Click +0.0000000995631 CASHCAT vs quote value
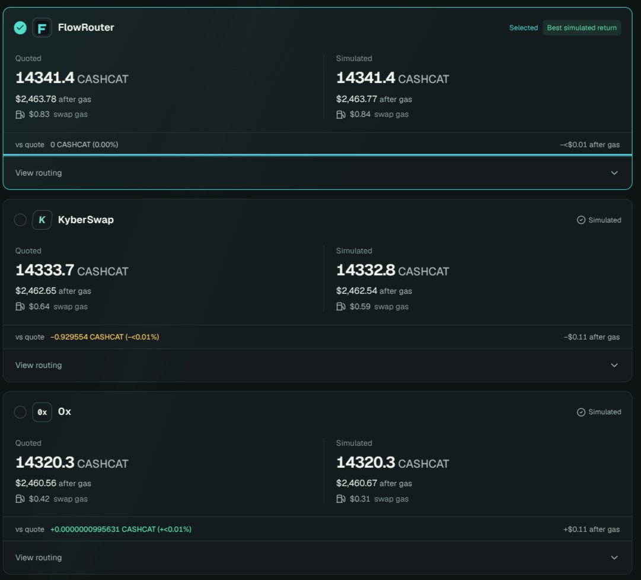Screen dimensions: 641x580 [x=120, y=530]
